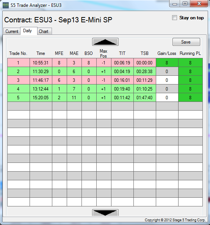The height and width of the screenshot is (225, 210).
Task: Click Trade No. cell 3
Action: pyautogui.click(x=19, y=80)
